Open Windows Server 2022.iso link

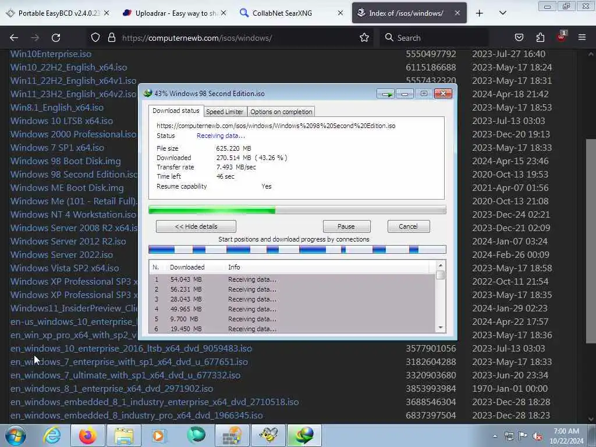[62, 255]
